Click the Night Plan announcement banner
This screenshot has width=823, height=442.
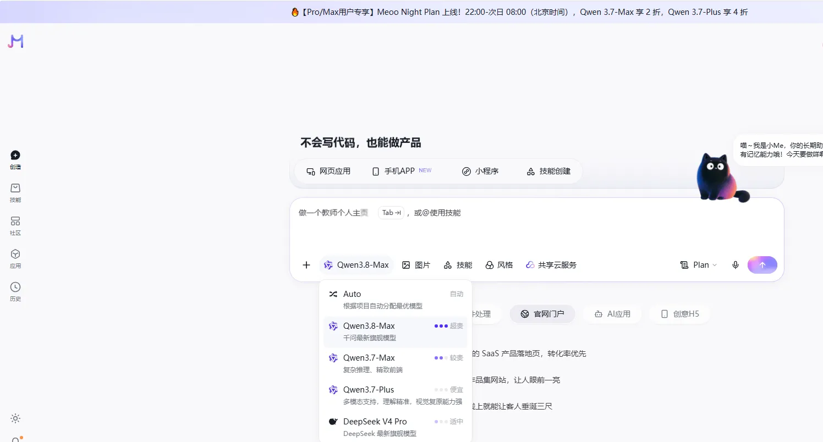click(519, 12)
